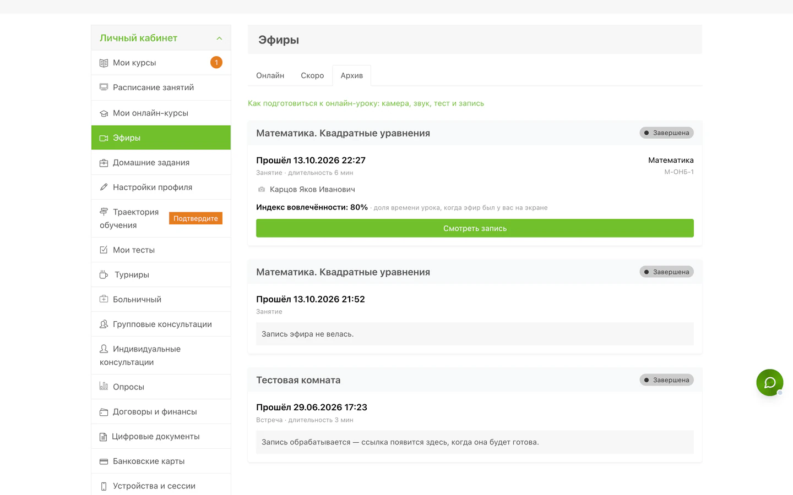
Task: Click the document icon beside Цифровые документы
Action: tap(103, 437)
